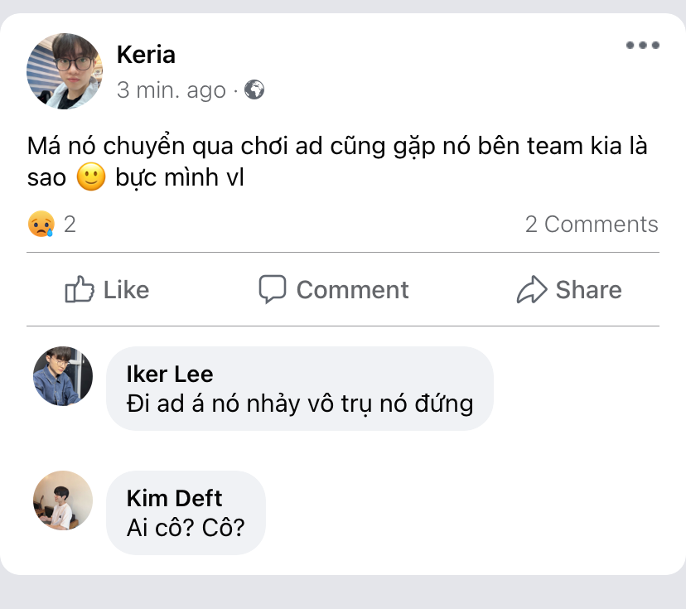Click the speech bubble Comment icon
The image size is (686, 609).
click(x=273, y=289)
